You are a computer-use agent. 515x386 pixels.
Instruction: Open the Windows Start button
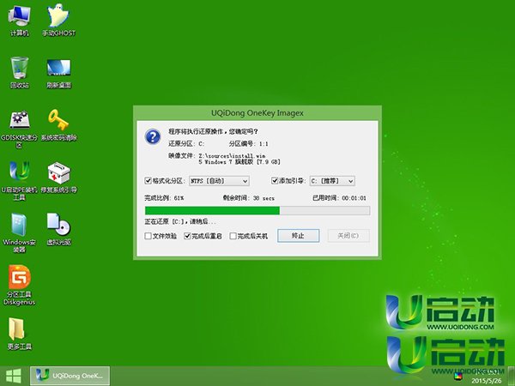click(14, 376)
